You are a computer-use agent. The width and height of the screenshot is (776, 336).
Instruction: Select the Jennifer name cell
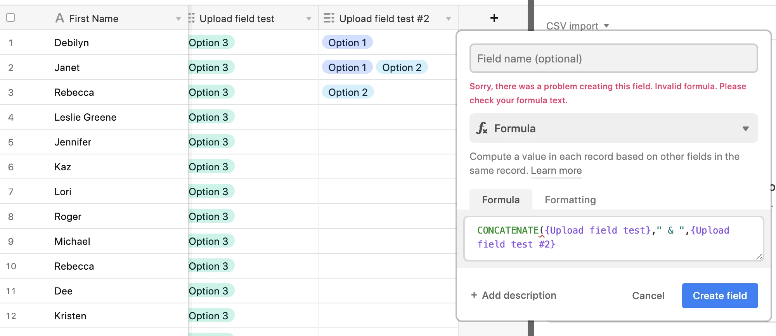(73, 142)
